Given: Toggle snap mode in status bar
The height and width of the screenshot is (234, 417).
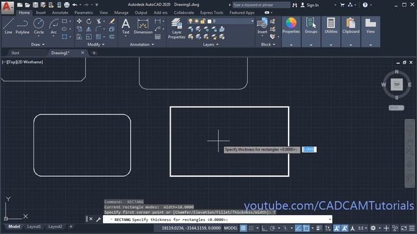Looking at the screenshot, I should click(251, 228).
